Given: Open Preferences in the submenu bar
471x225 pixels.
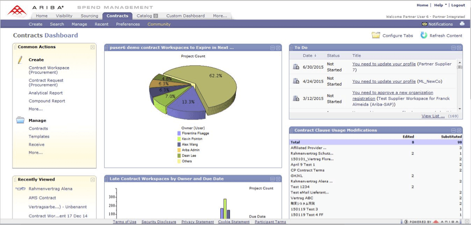Looking at the screenshot, I should [x=128, y=24].
